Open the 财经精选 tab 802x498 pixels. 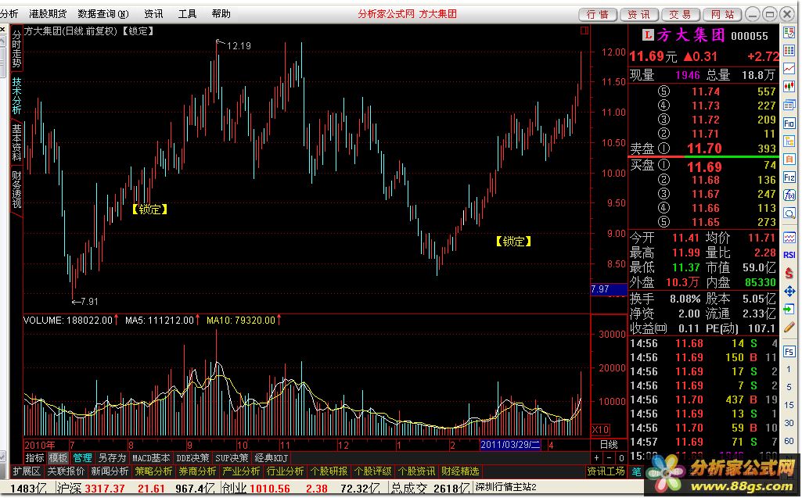(x=460, y=471)
